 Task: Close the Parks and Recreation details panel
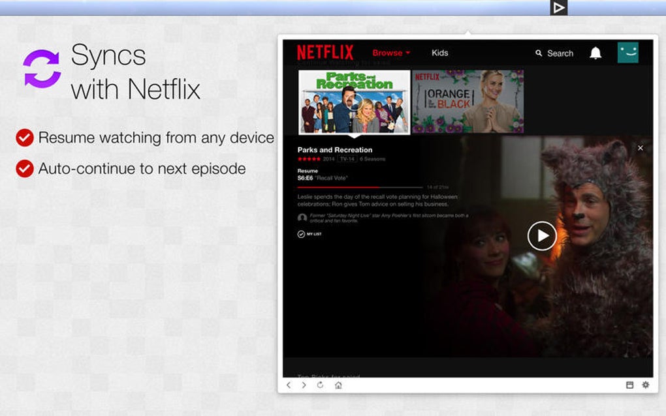640,148
